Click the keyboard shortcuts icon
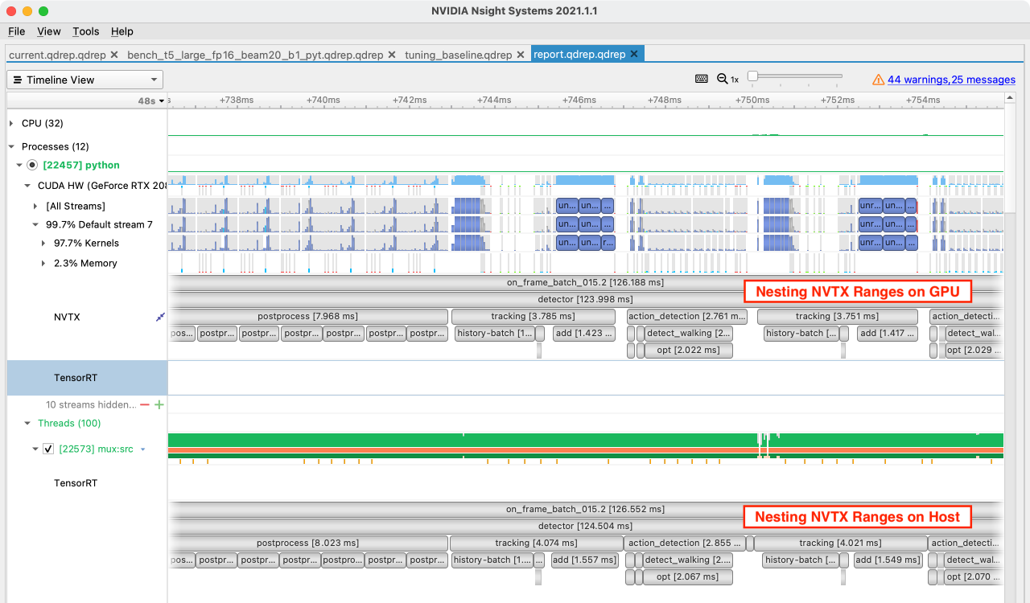The width and height of the screenshot is (1030, 603). 702,80
